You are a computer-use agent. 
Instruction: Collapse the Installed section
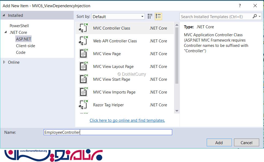click(4, 15)
